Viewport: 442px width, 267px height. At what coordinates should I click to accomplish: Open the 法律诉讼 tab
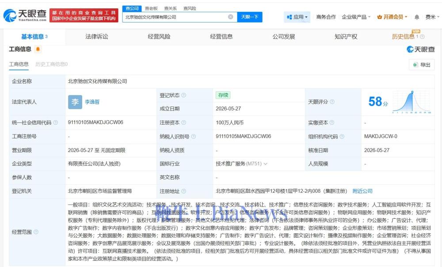[97, 37]
